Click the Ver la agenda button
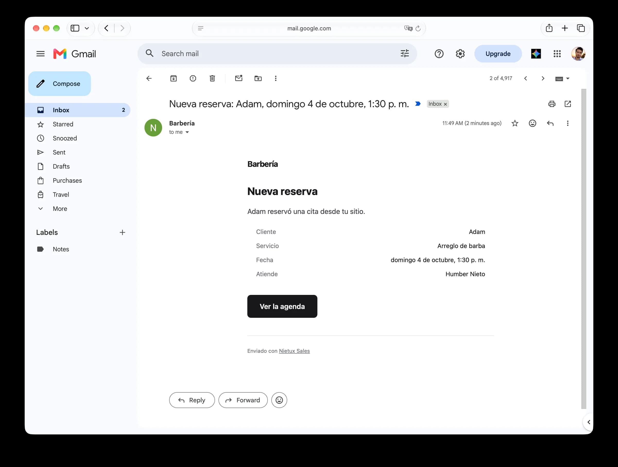618x467 pixels. pyautogui.click(x=282, y=306)
